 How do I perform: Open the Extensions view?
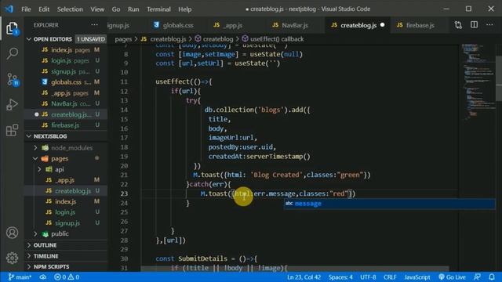[13, 130]
